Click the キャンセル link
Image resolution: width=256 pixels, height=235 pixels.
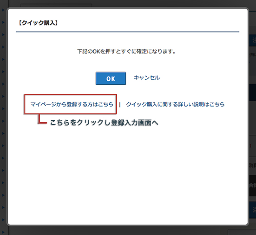[147, 78]
